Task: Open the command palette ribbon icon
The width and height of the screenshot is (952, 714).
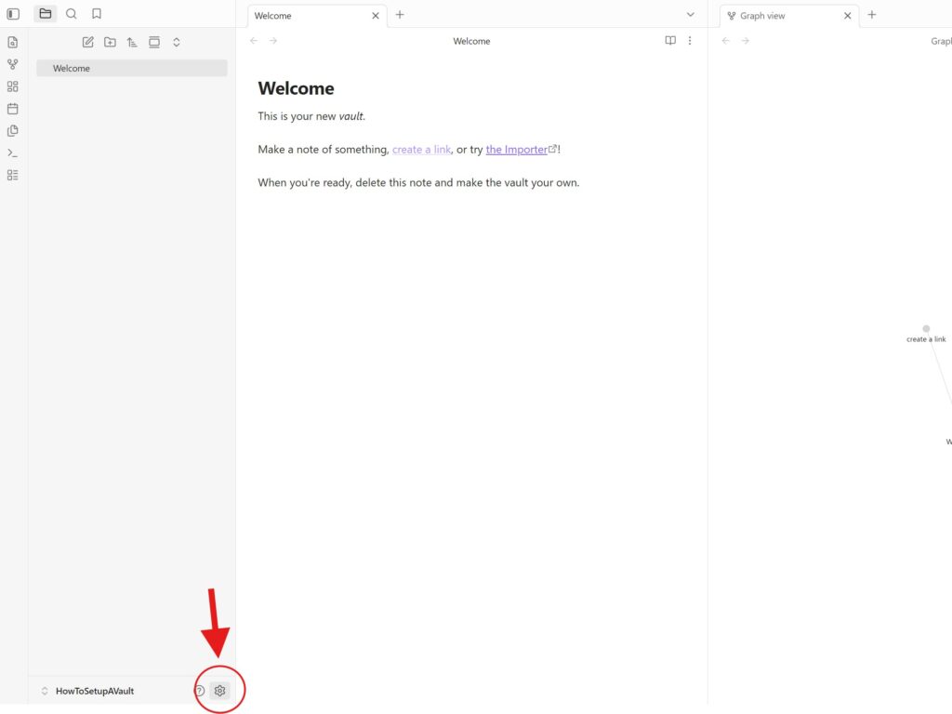Action: click(13, 152)
